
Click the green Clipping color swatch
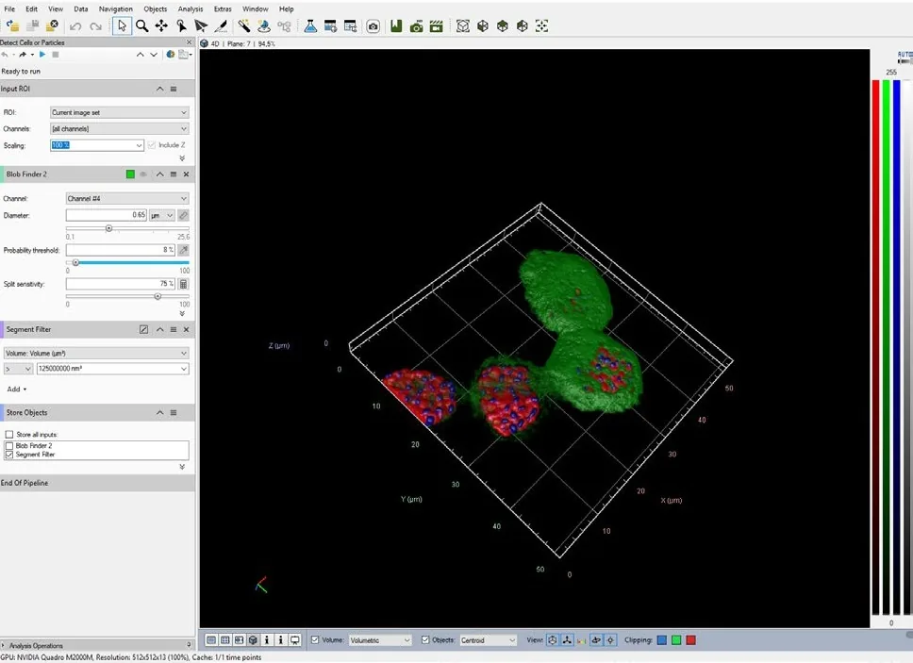tap(676, 639)
